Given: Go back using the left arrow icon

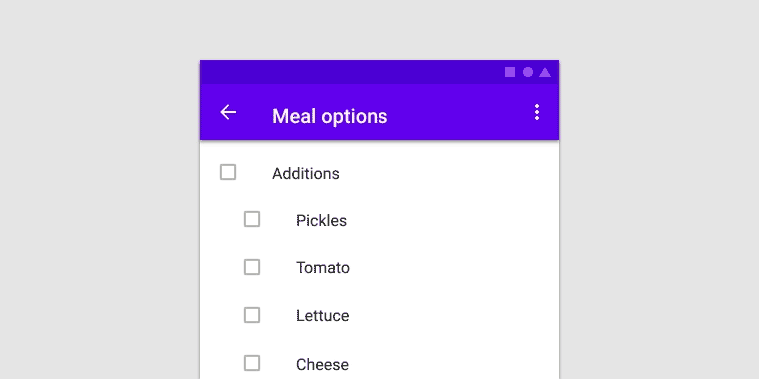Looking at the screenshot, I should pyautogui.click(x=228, y=112).
